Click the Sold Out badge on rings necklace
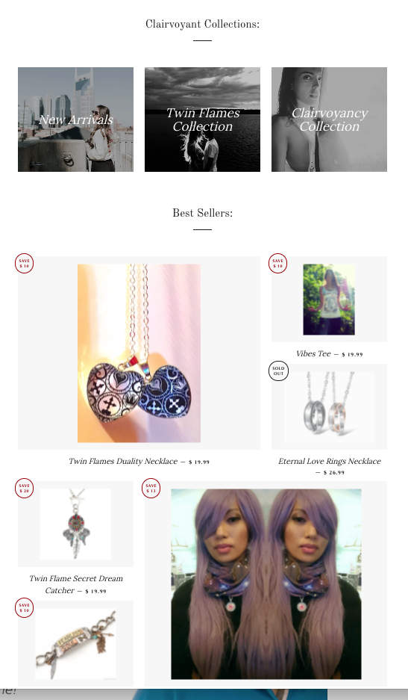The width and height of the screenshot is (408, 700). coord(278,371)
